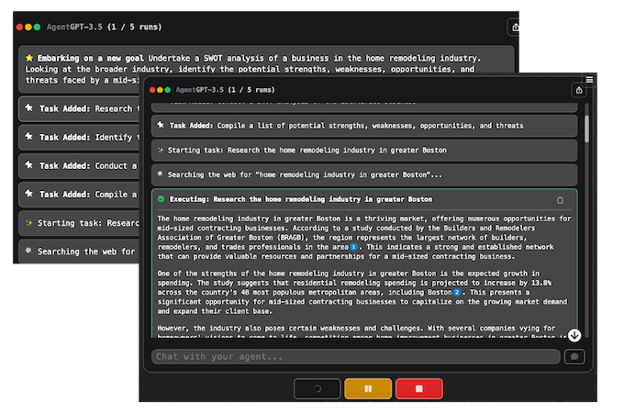Open citation 1 after "professionals in the area"

click(353, 248)
